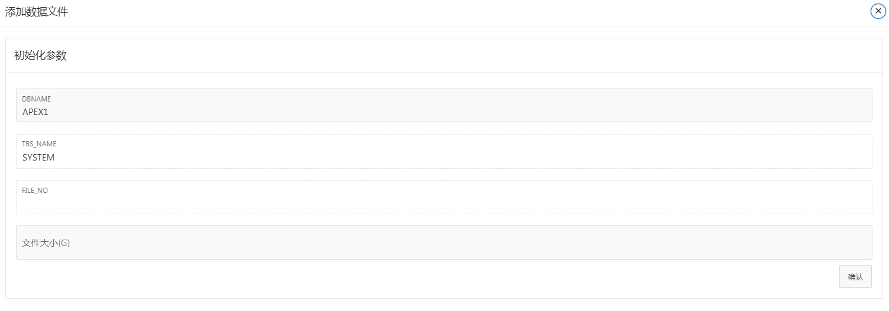
Task: Click the TBS_NAME field label
Action: coord(39,144)
